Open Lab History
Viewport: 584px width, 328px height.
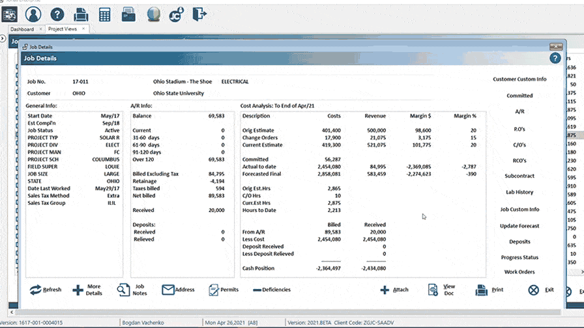click(519, 192)
